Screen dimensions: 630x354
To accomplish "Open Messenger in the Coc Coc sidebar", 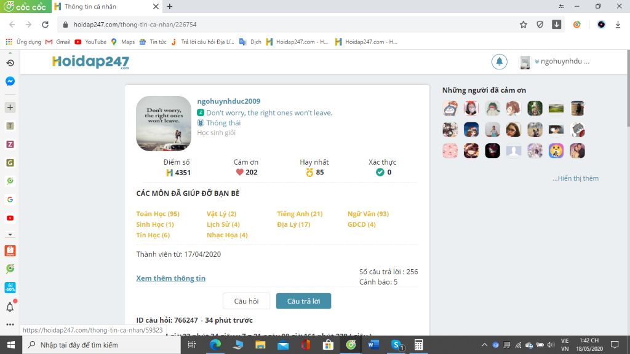I will (x=10, y=81).
